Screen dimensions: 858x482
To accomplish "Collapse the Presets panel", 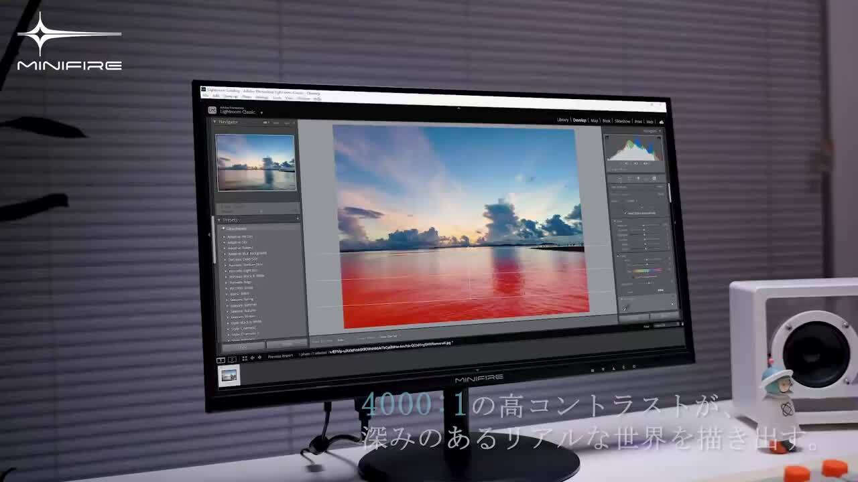I will (219, 219).
